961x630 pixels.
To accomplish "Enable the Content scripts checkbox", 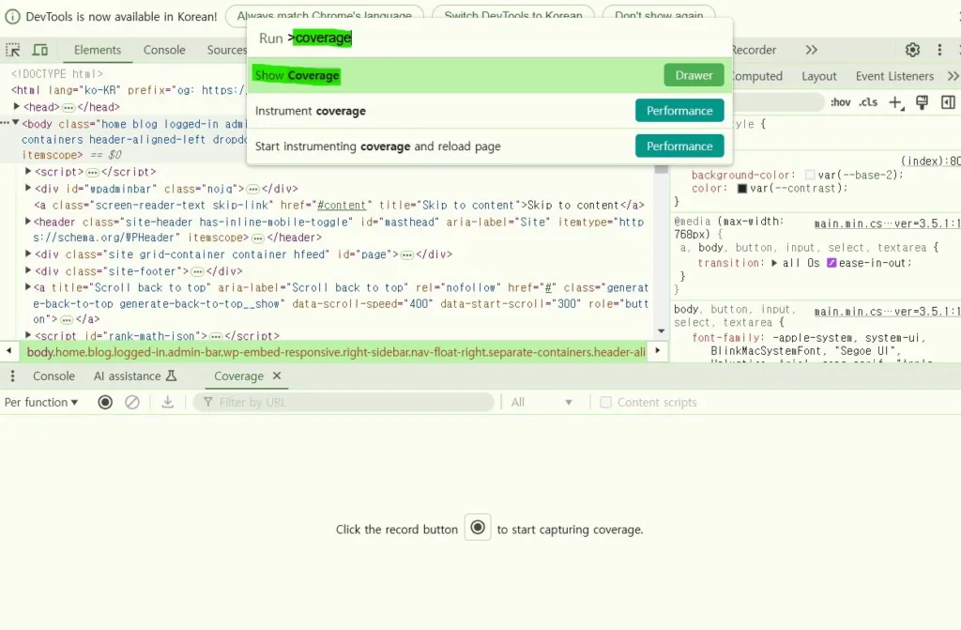I will pyautogui.click(x=606, y=402).
